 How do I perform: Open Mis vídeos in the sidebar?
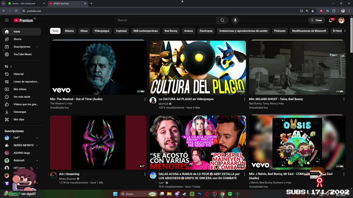click(x=22, y=89)
